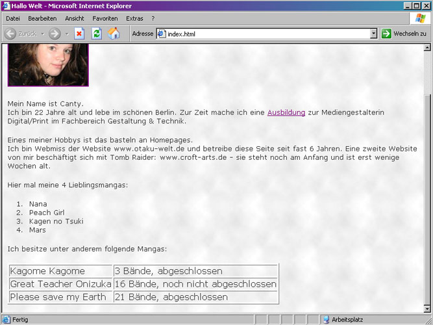The height and width of the screenshot is (325, 433).
Task: Click the scrollbar down arrow
Action: (x=427, y=308)
